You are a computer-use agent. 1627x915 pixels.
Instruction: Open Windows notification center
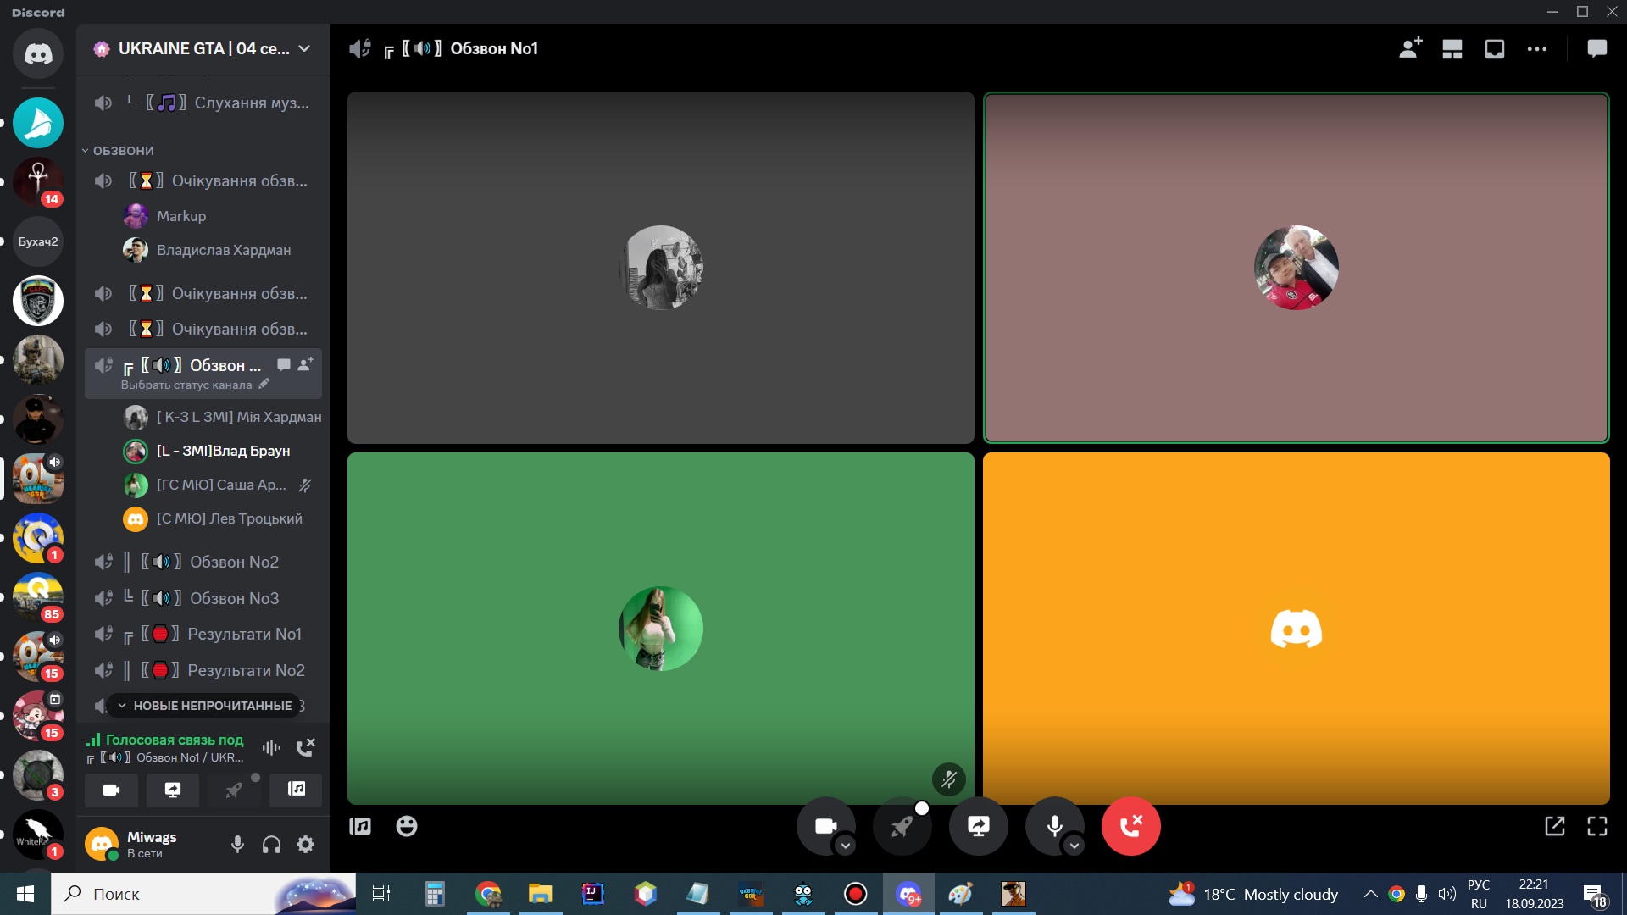pyautogui.click(x=1596, y=895)
